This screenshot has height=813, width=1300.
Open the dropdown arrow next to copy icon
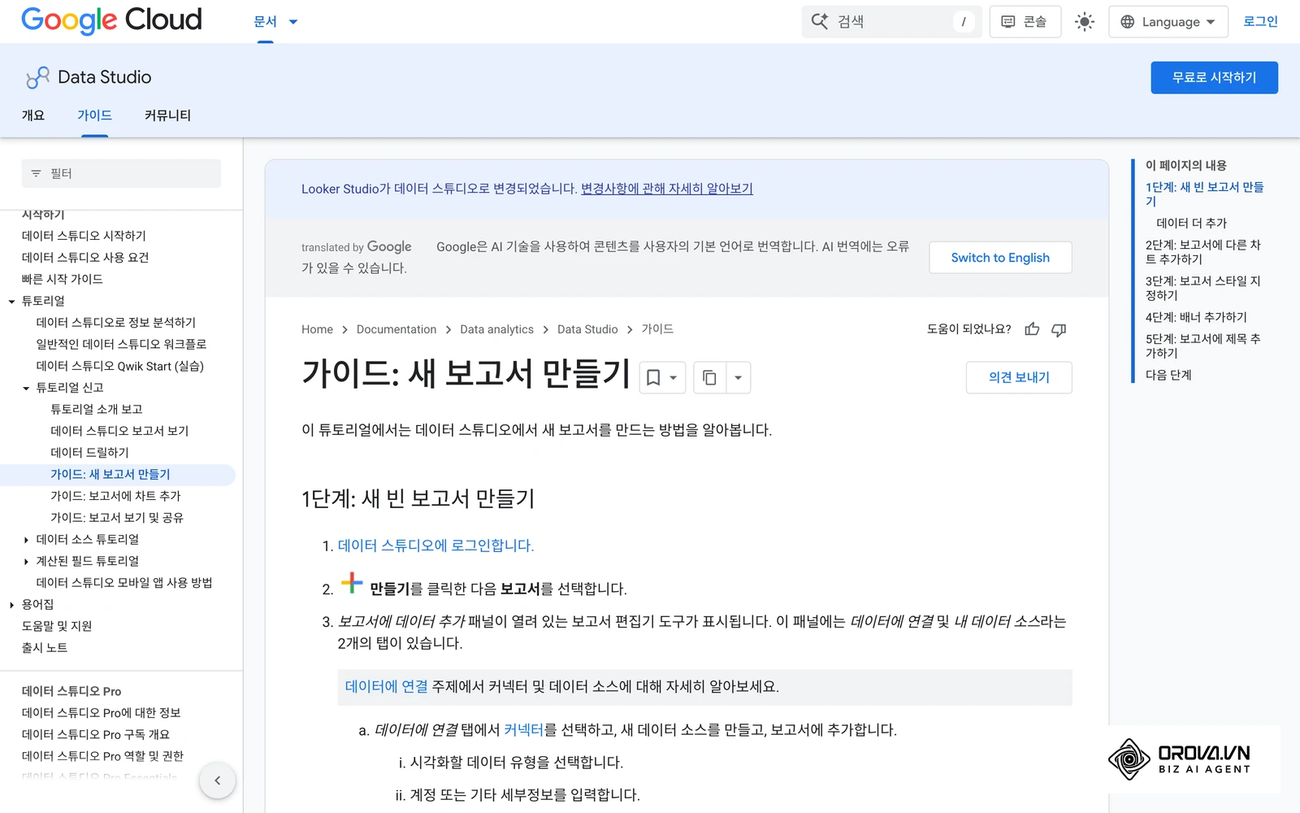coord(738,377)
